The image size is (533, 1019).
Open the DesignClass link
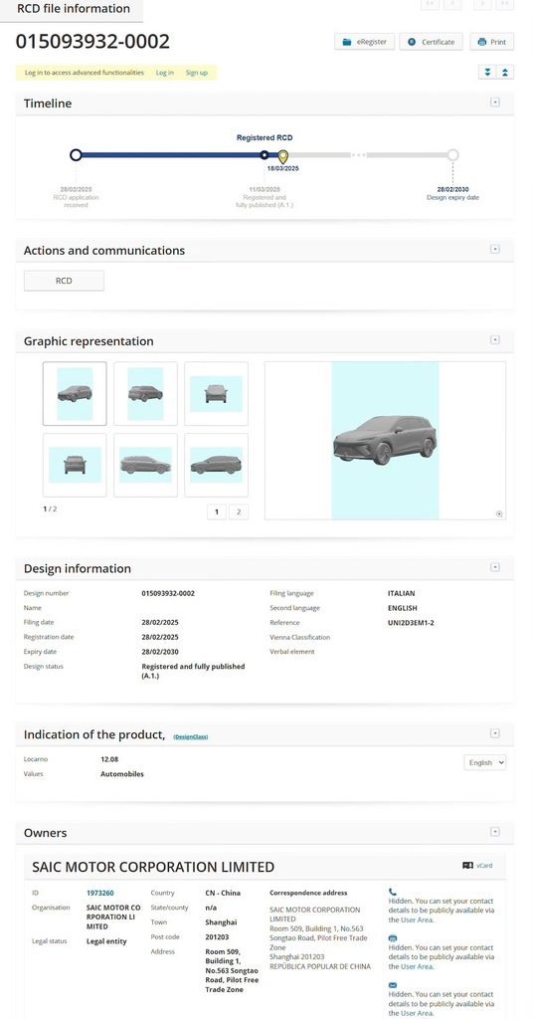pos(191,737)
